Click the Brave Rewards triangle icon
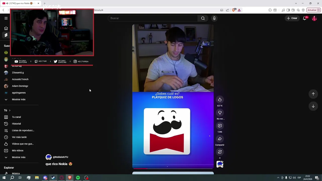Viewport: 322px width, 181px height. click(239, 10)
